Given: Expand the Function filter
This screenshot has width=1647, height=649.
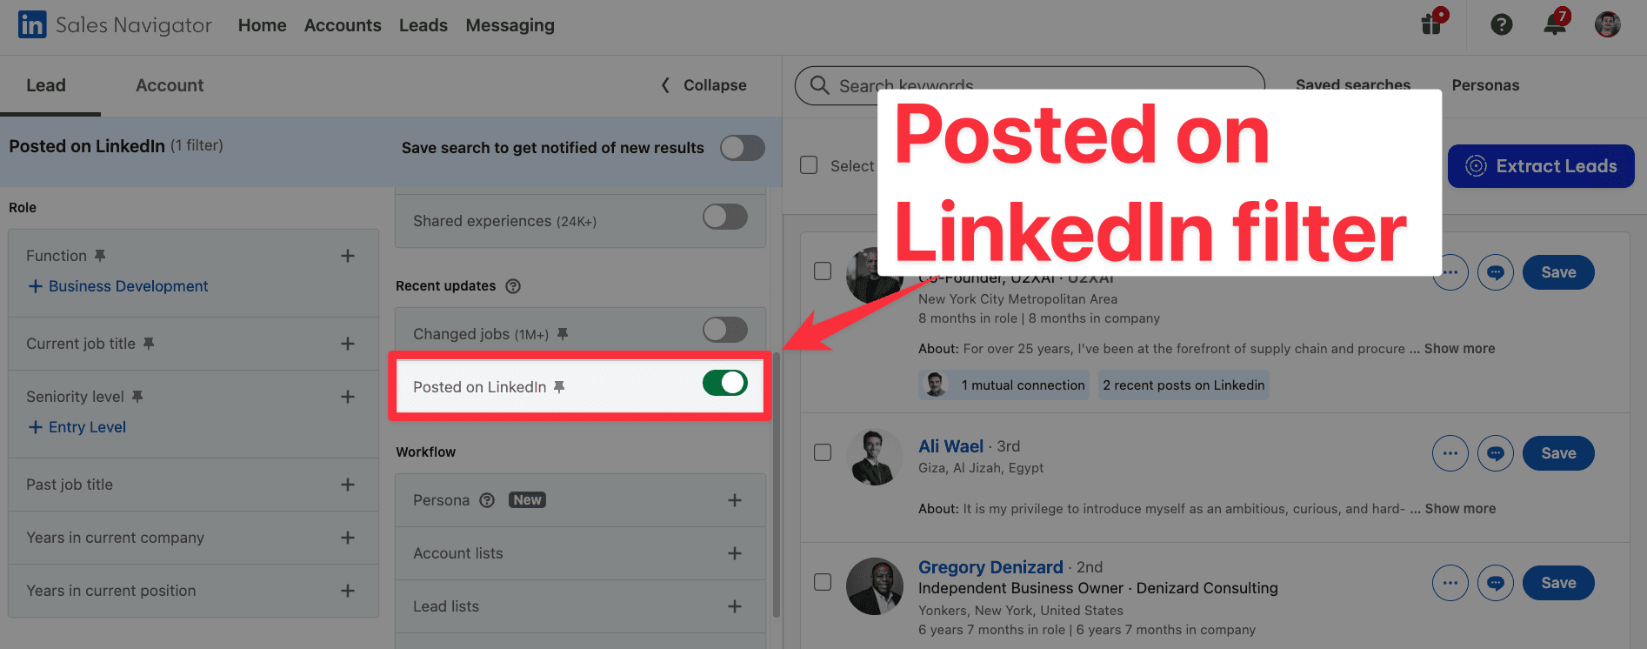Looking at the screenshot, I should pyautogui.click(x=348, y=256).
